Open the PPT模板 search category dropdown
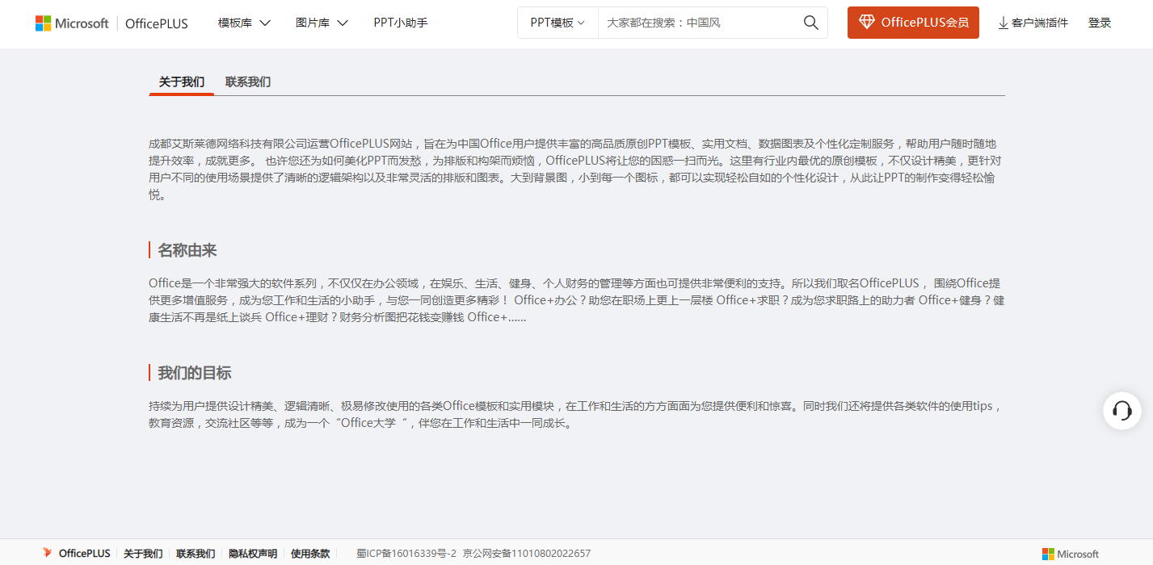1153x565 pixels. (558, 23)
